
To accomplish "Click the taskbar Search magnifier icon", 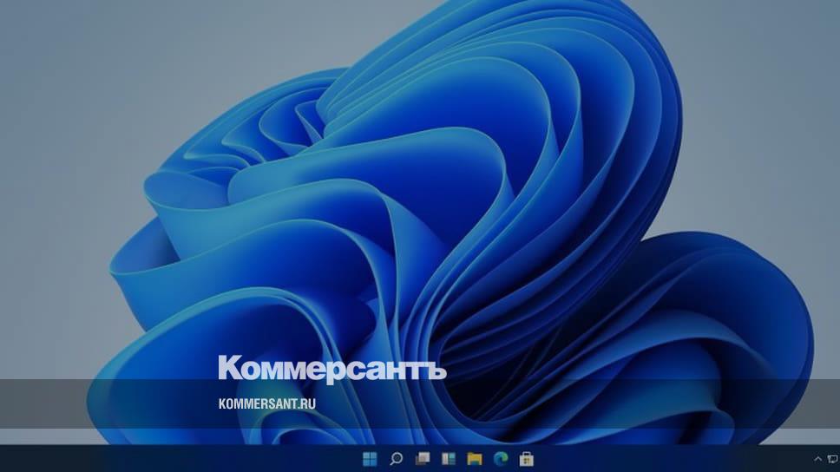I will 396,458.
